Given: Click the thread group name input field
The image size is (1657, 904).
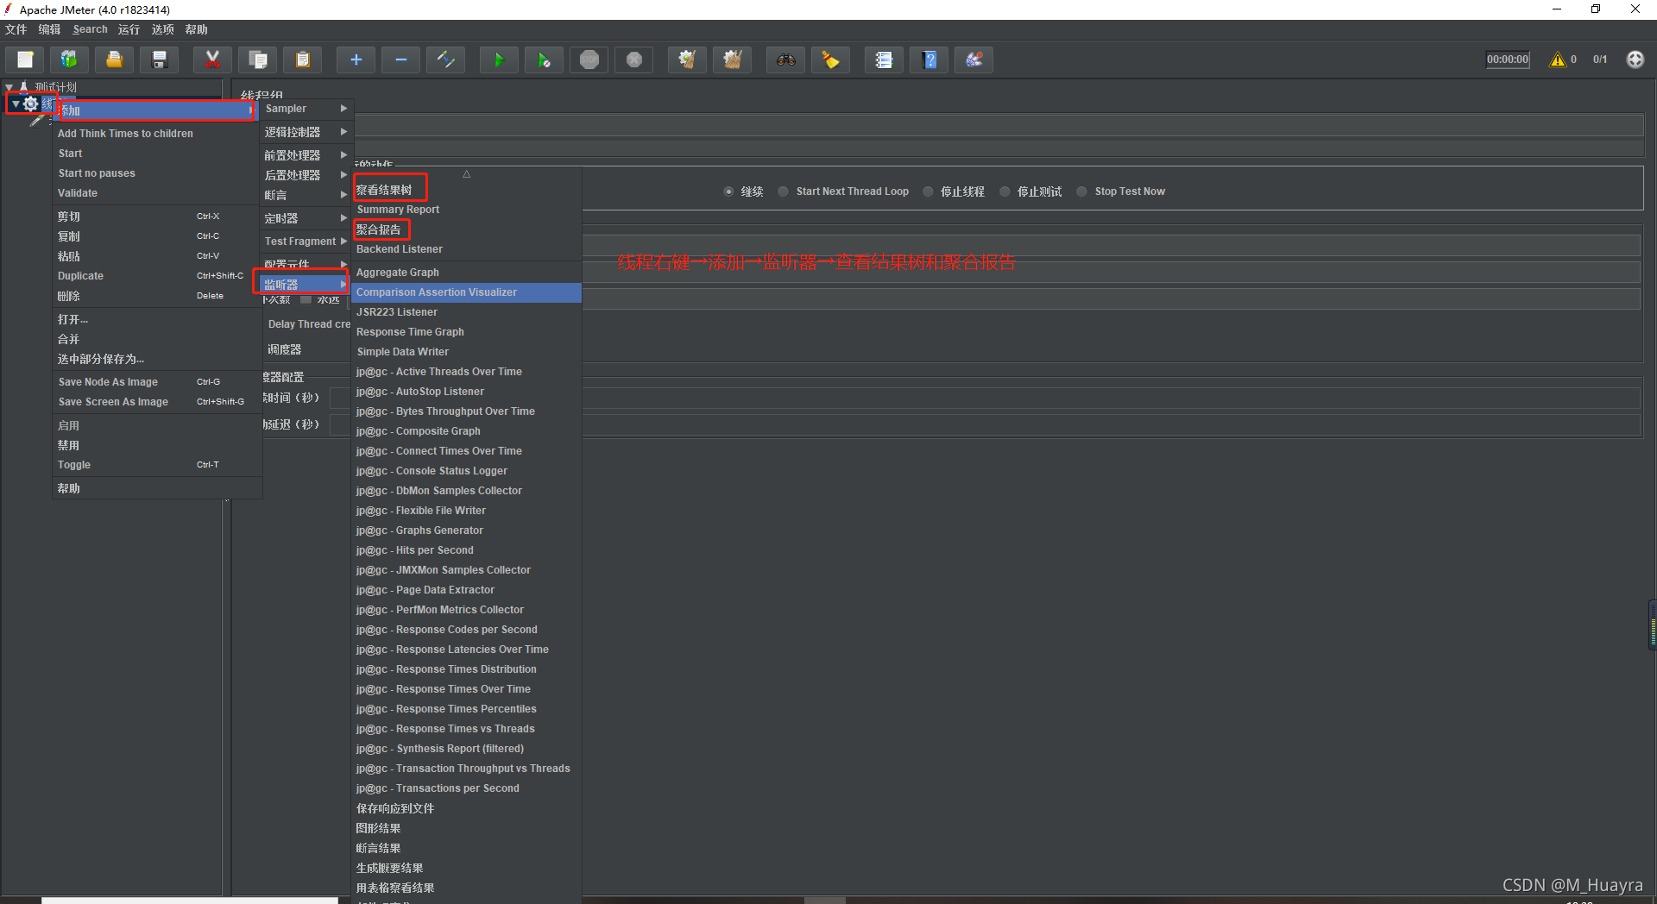Looking at the screenshot, I should coord(998,127).
